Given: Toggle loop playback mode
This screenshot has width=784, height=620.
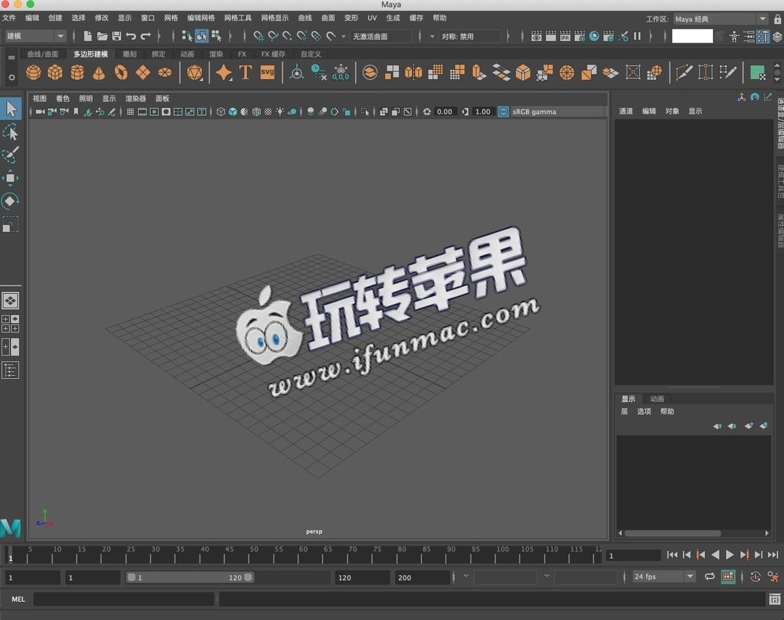Looking at the screenshot, I should (x=710, y=576).
